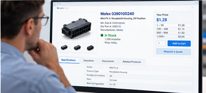Open the Specifications tab

tap(68, 60)
